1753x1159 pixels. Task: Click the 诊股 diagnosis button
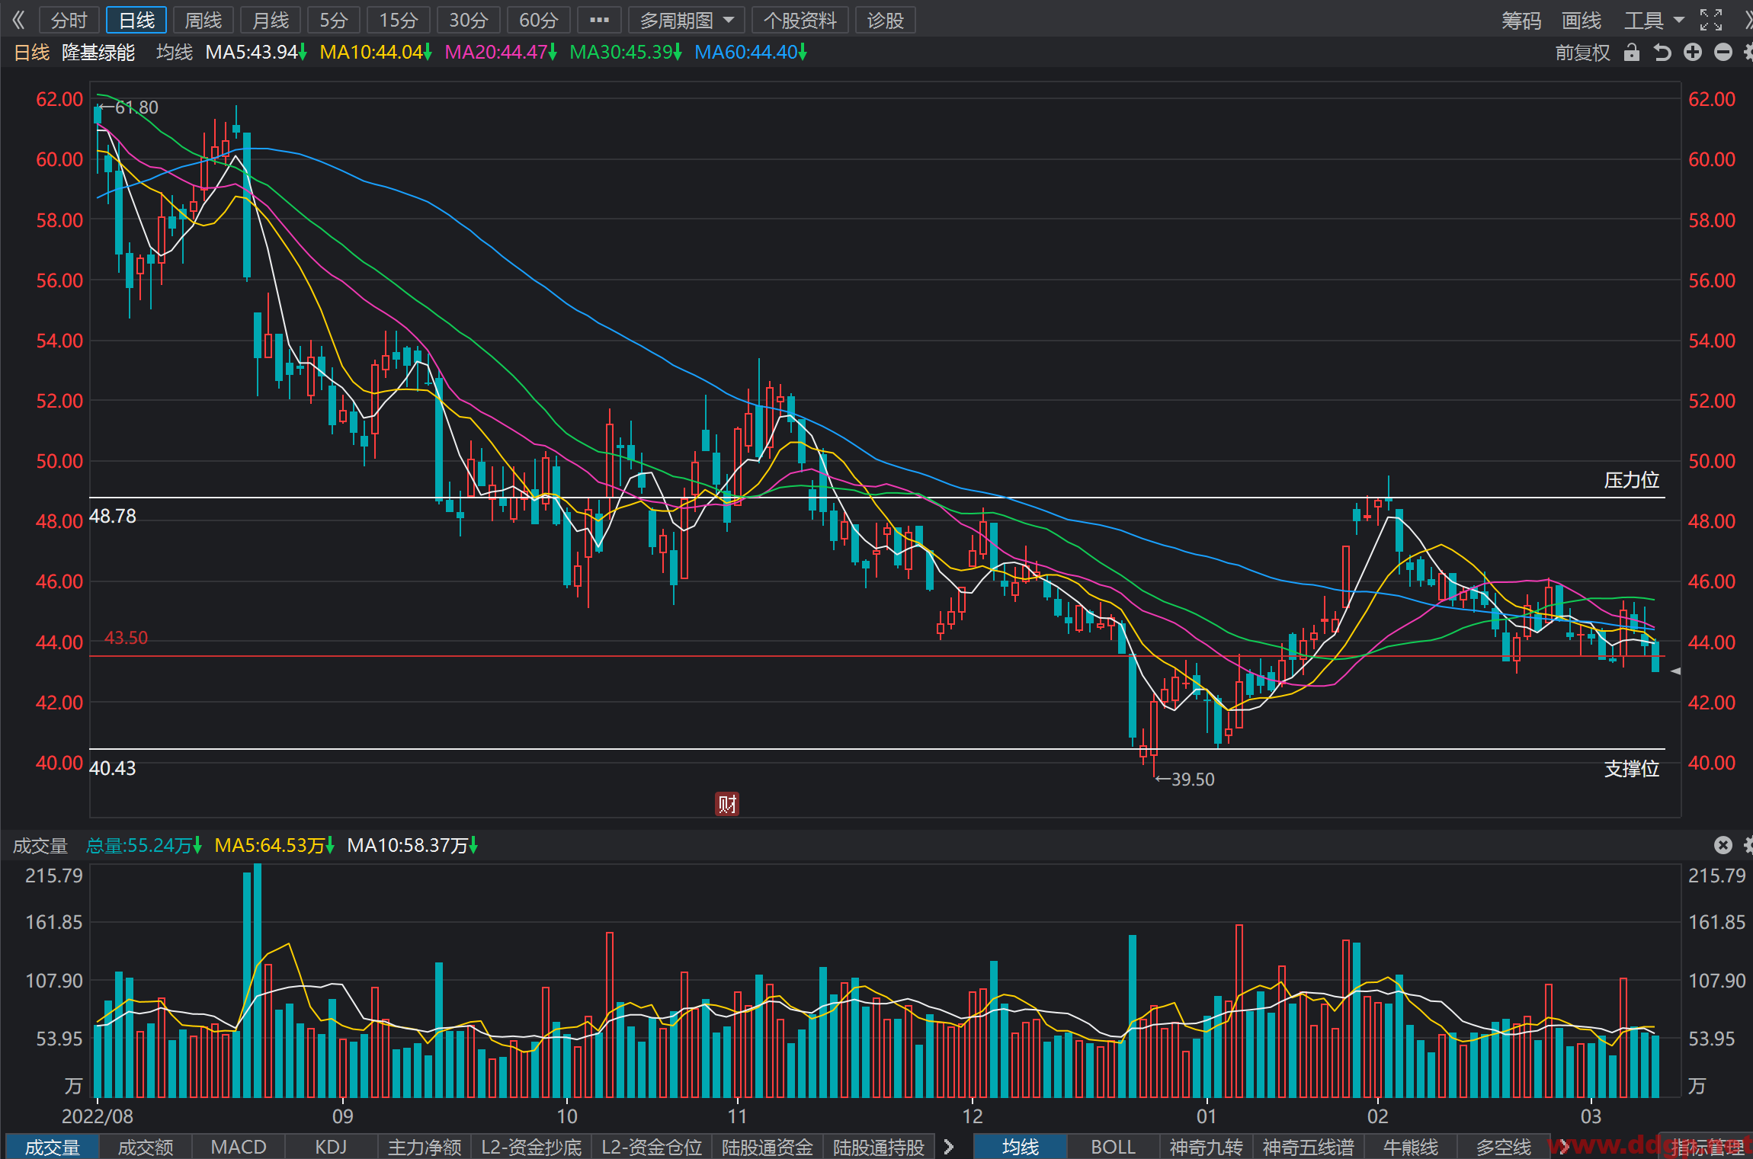coord(885,20)
